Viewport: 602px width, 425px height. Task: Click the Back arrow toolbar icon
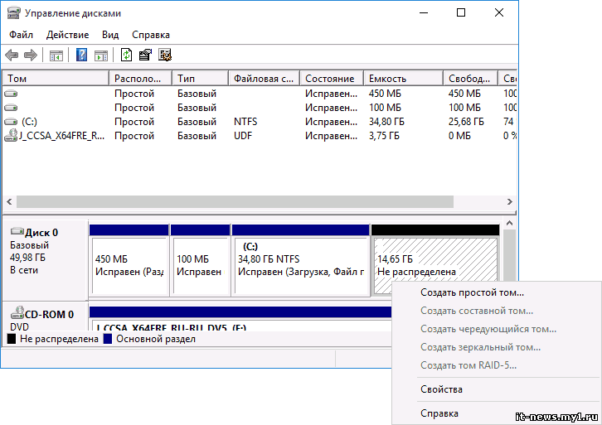(12, 56)
